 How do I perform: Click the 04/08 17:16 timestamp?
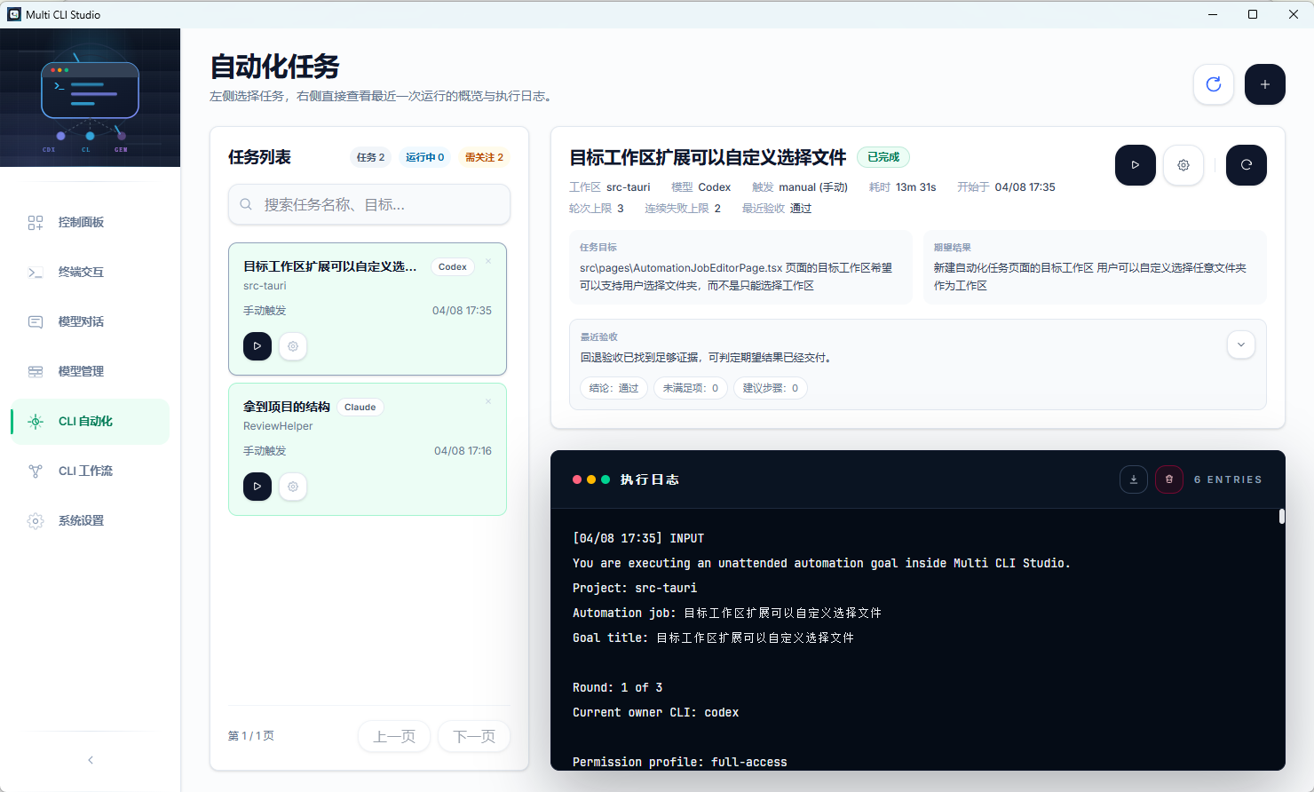(463, 451)
